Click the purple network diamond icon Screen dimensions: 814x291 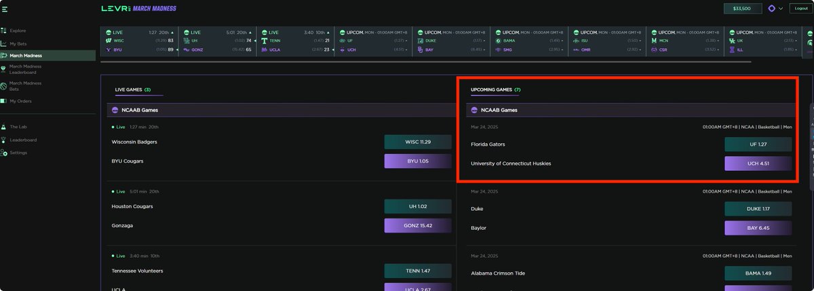[x=772, y=9]
